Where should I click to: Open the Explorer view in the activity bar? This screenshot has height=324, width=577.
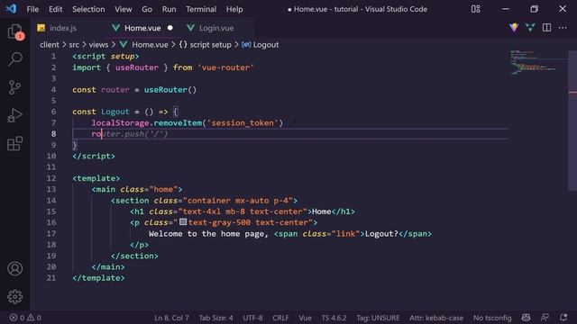pos(15,31)
